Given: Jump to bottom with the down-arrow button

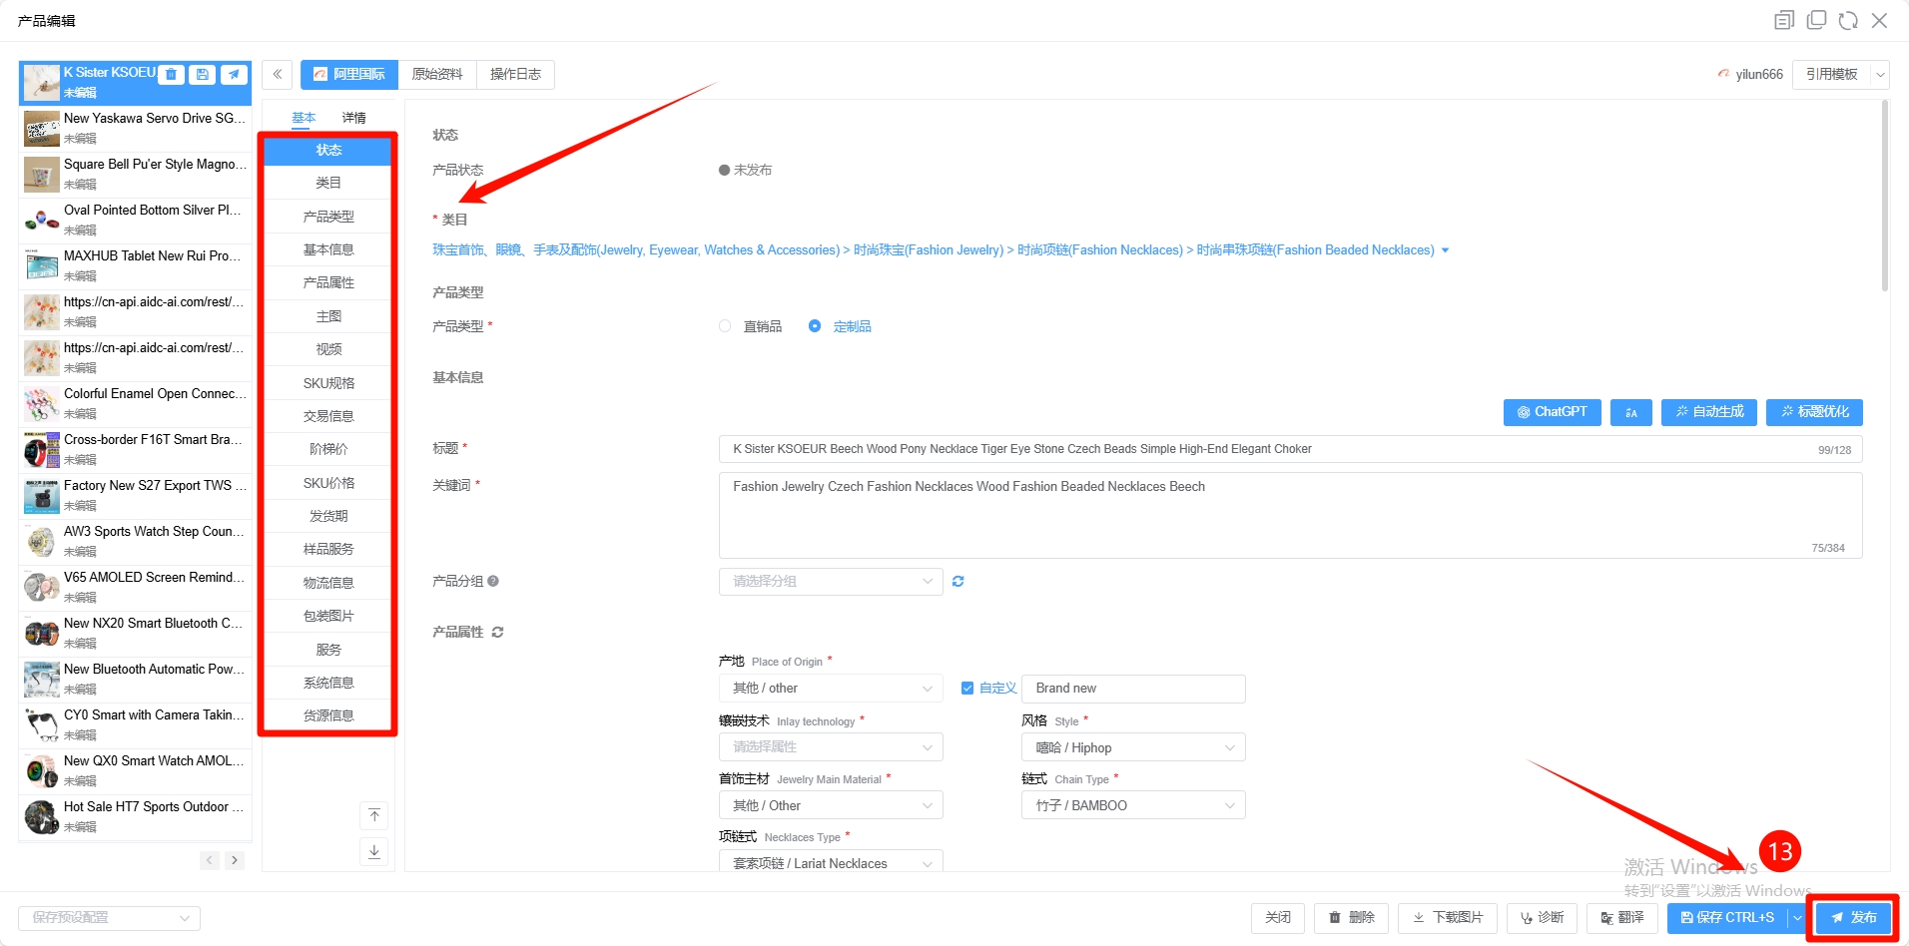Looking at the screenshot, I should [x=374, y=851].
